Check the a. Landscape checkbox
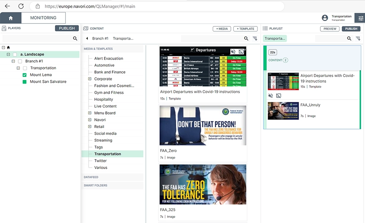Viewport: 365px width, 223px height. click(x=15, y=54)
